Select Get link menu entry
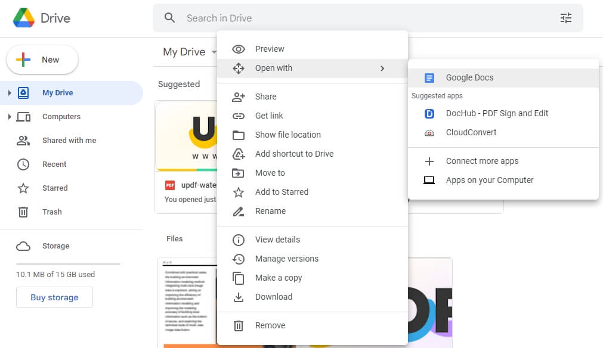 click(313, 116)
